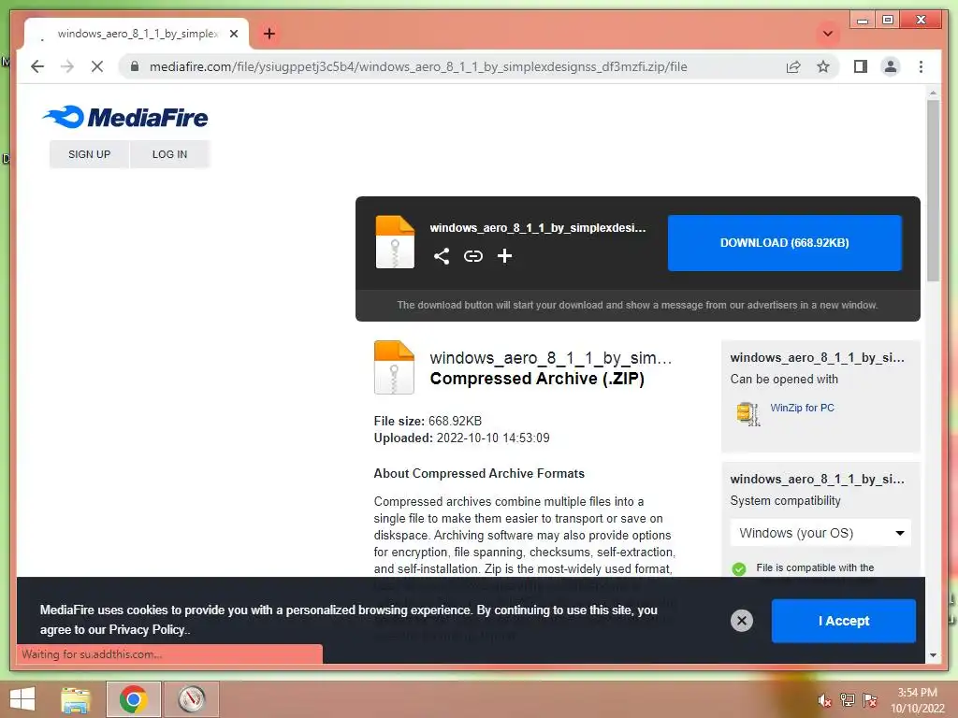
Task: Close the windows_aero tab
Action: (x=233, y=34)
